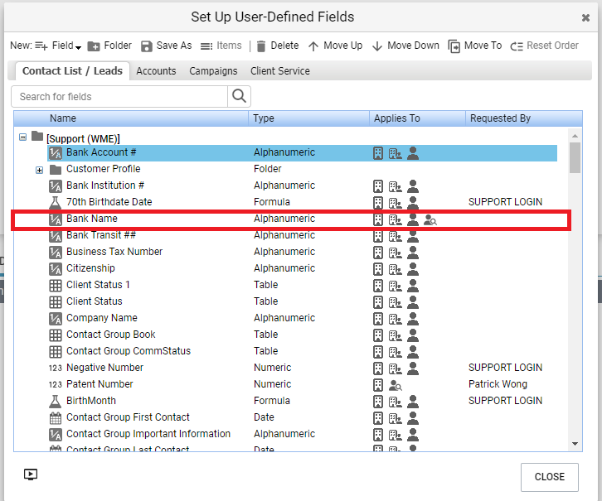Click Bank Institution # person icon
This screenshot has height=501, width=602.
click(x=413, y=186)
